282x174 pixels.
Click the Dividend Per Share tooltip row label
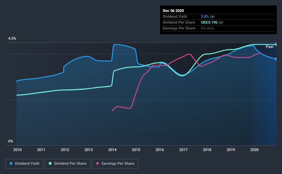pos(179,22)
